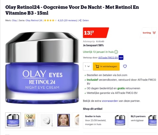Open delivery info icon beside 13 januari
The height and width of the screenshot is (135, 158).
coord(116,52)
